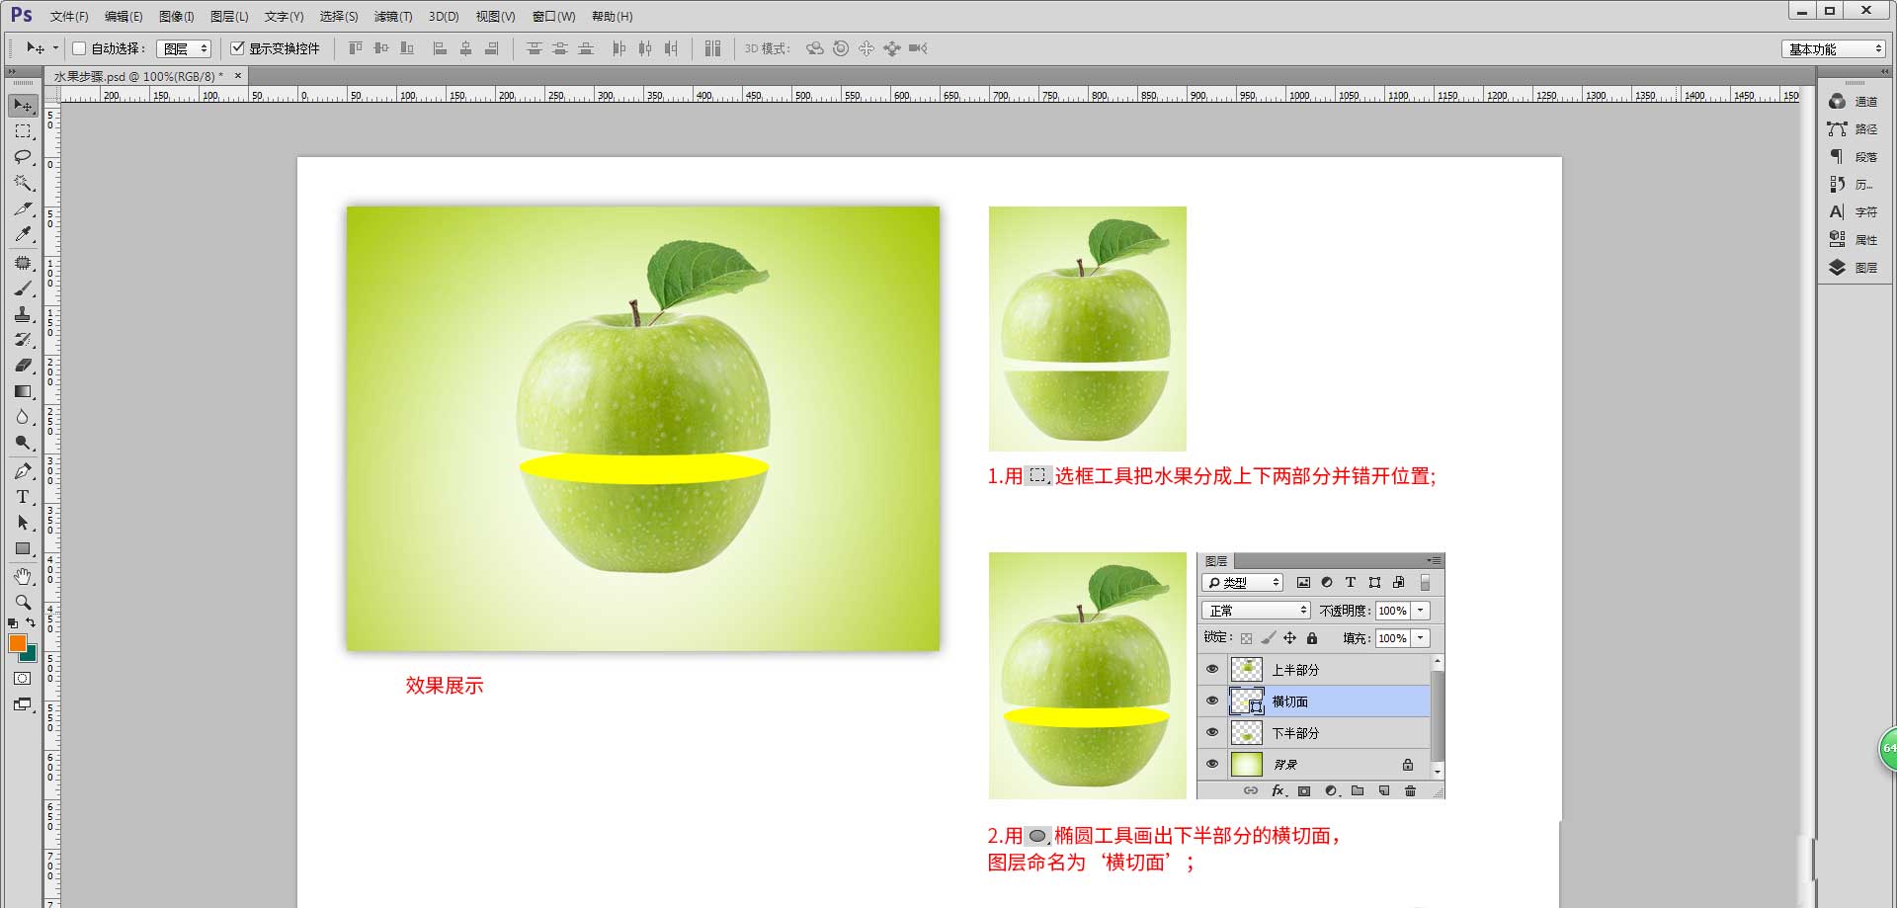Viewport: 1897px width, 908px height.
Task: Open the 路径 (Paths) panel icon
Action: [1853, 129]
